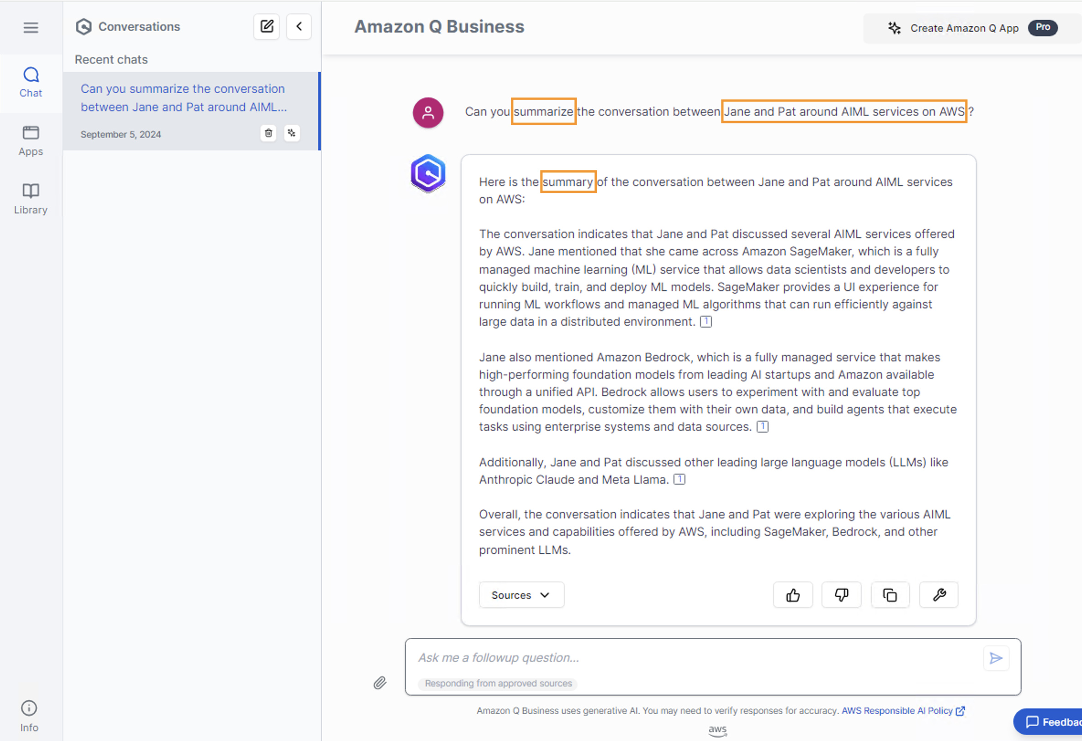The image size is (1082, 741).
Task: Collapse the Conversations panel with chevron
Action: pos(299,26)
